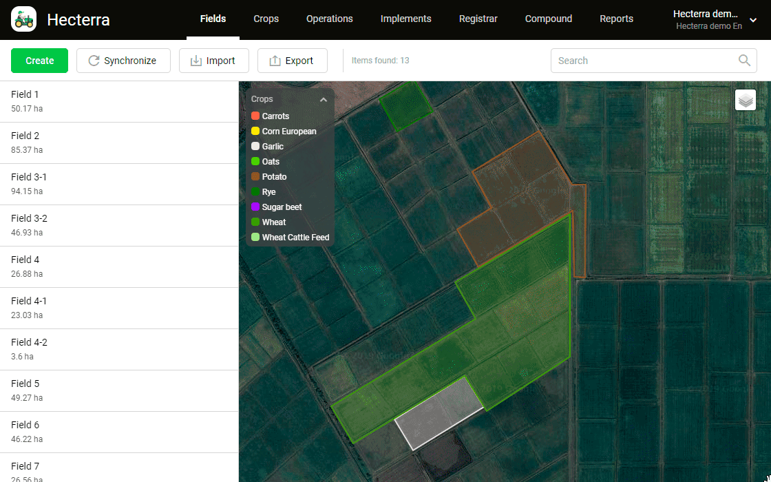Click the Hecterra tractor logo icon
This screenshot has height=482, width=771.
tap(24, 19)
